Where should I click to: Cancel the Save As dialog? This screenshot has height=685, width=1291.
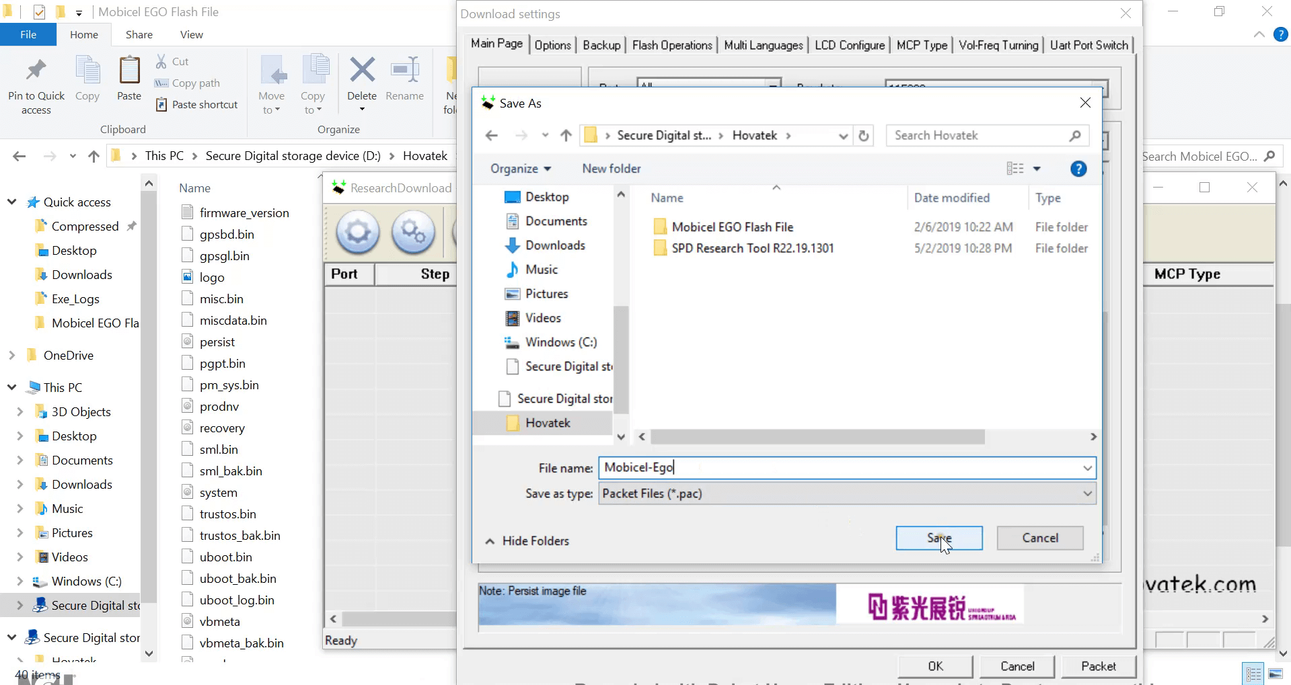pos(1039,538)
